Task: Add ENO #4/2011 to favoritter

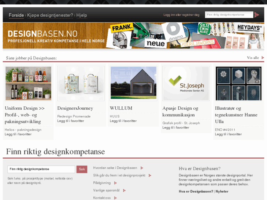Action: (x=228, y=134)
